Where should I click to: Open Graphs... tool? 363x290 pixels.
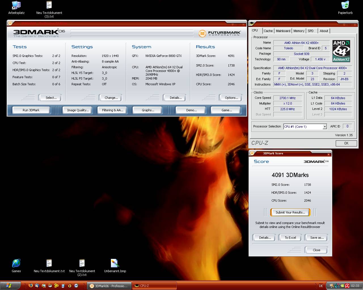click(148, 110)
